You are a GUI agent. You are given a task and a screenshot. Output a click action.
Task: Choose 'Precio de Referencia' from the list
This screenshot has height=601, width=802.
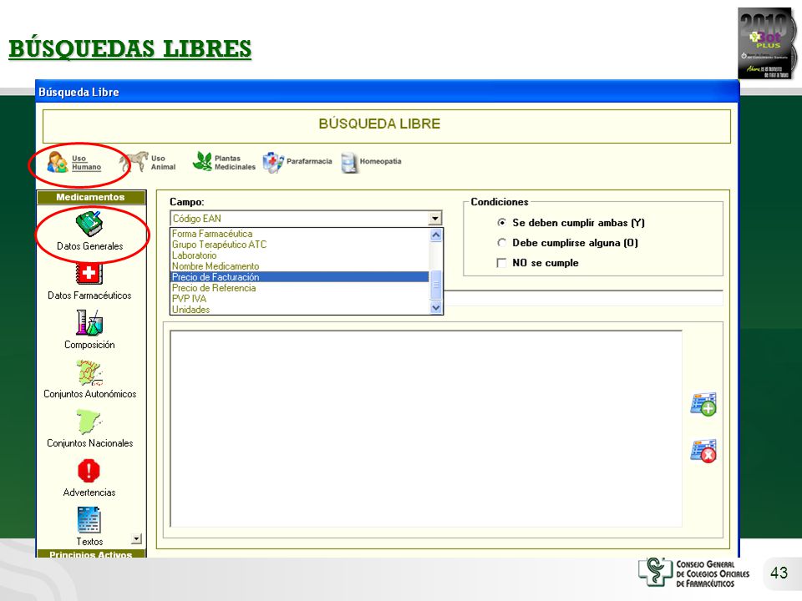[299, 288]
